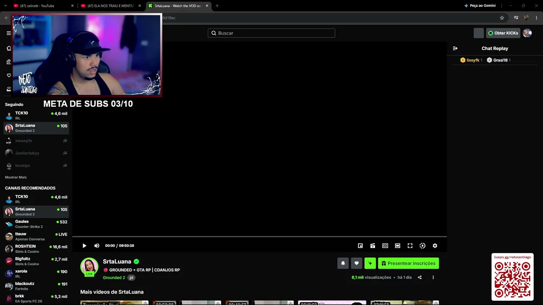This screenshot has height=305, width=543.
Task: Seek using the video progress bar
Action: tap(260, 237)
